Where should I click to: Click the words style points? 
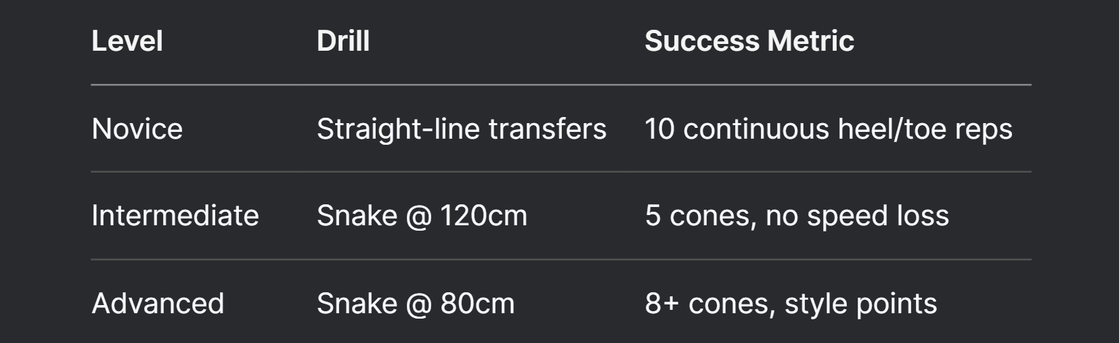[861, 304]
